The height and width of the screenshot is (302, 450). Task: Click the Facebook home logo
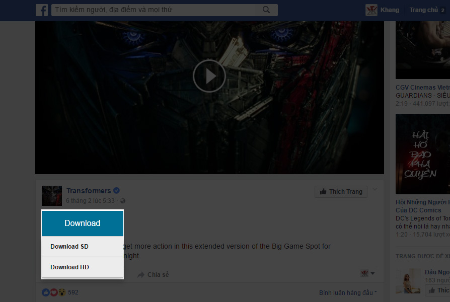point(42,10)
